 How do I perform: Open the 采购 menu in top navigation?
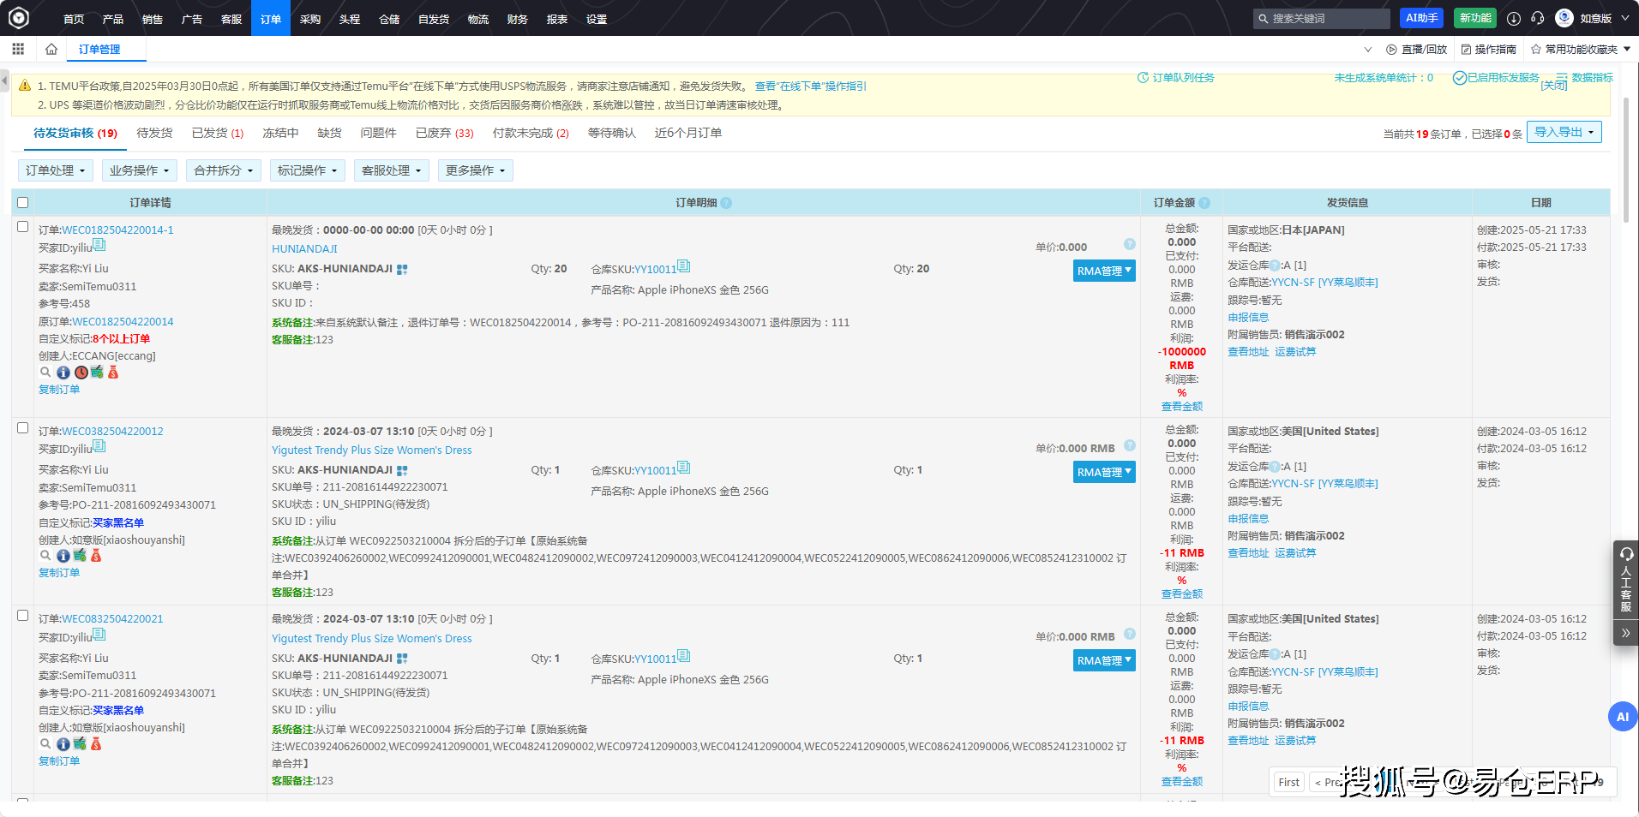pyautogui.click(x=310, y=19)
